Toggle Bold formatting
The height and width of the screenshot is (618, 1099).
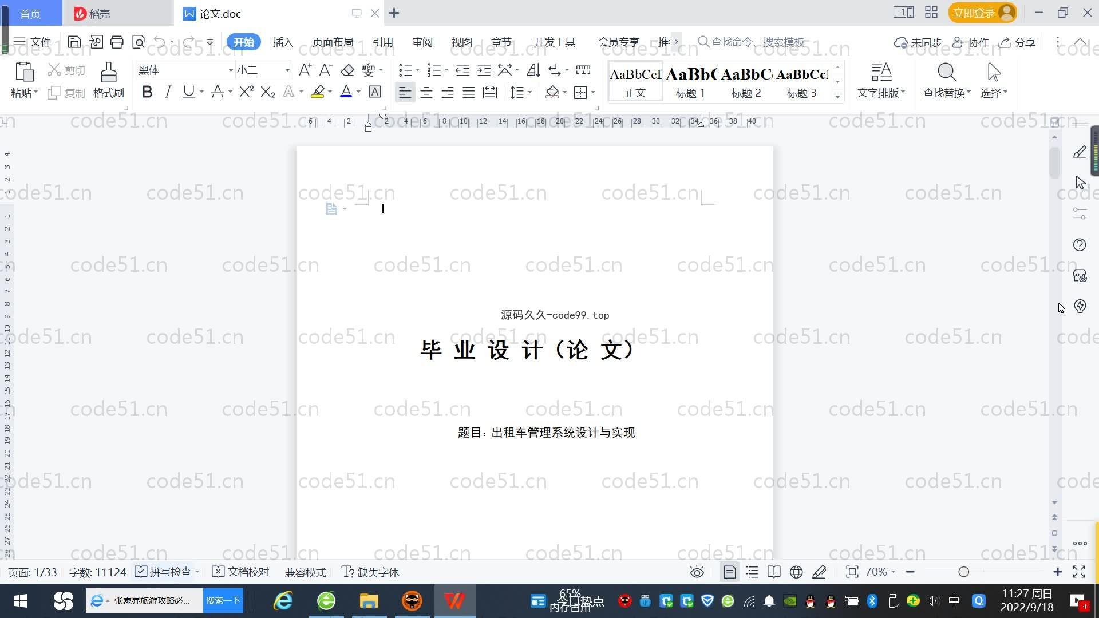pyautogui.click(x=147, y=92)
